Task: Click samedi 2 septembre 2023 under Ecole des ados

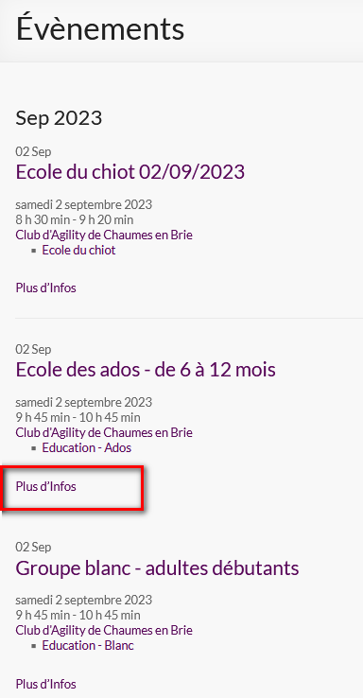Action: click(x=83, y=402)
